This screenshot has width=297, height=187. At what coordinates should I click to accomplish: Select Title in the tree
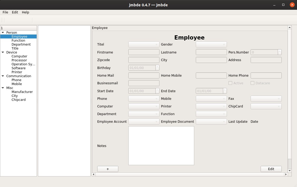[x=15, y=48]
